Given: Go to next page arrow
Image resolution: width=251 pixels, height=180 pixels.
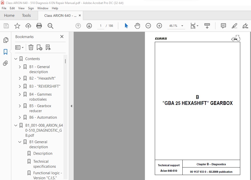Looking at the screenshot, I should pos(89,26).
